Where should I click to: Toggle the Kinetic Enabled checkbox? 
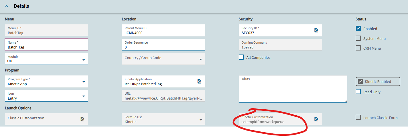click(360, 81)
